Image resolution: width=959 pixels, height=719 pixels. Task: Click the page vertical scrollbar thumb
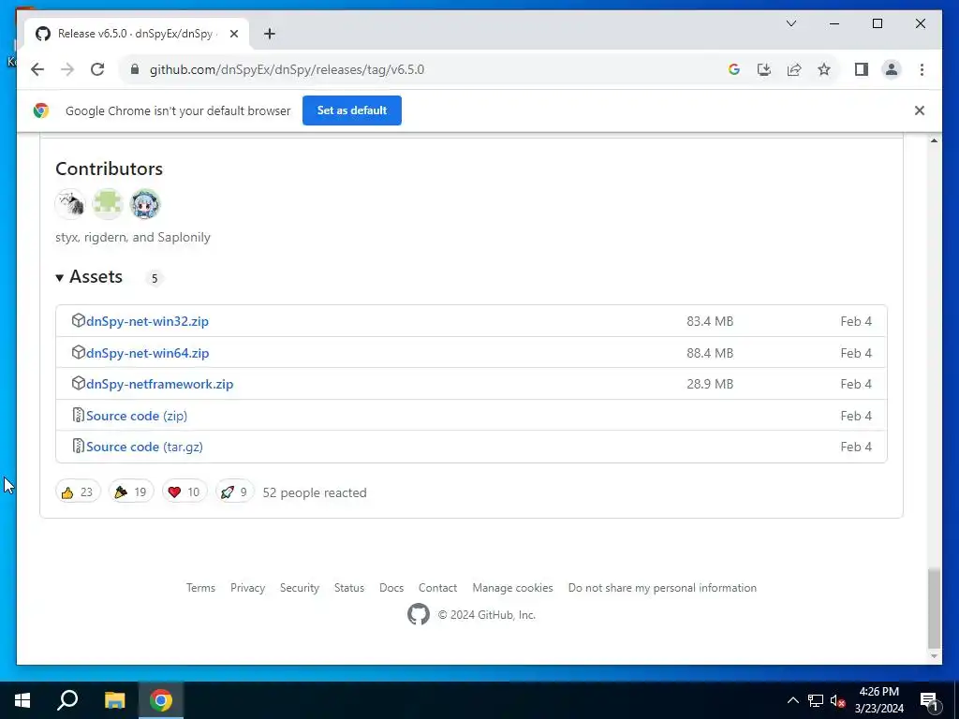coord(934,609)
